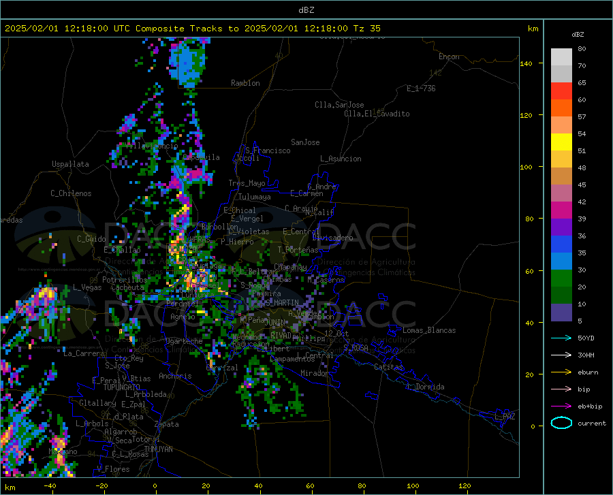Click the white 30HM arrow legend icon
Viewport: 613px width, 495px height.
tap(561, 355)
